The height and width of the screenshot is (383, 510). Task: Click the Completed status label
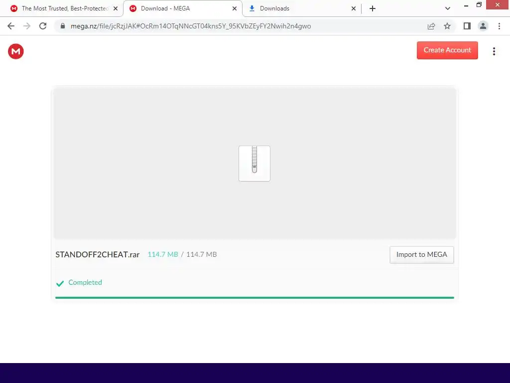[85, 282]
